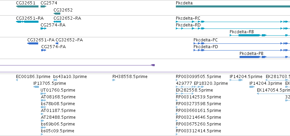Select the purple feature end block
The image size is (290, 136).
tap(153, 65)
